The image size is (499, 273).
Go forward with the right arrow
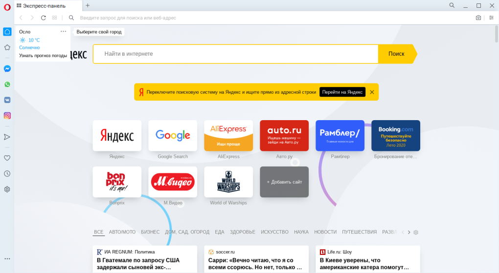[32, 18]
